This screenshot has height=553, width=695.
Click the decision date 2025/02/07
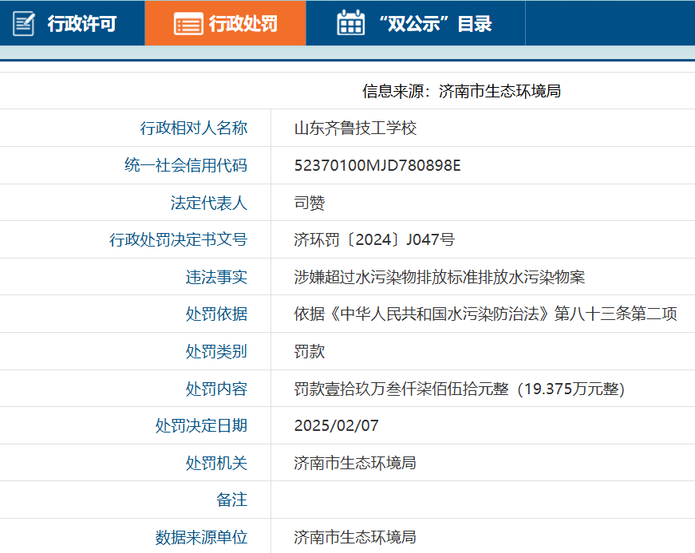[337, 426]
